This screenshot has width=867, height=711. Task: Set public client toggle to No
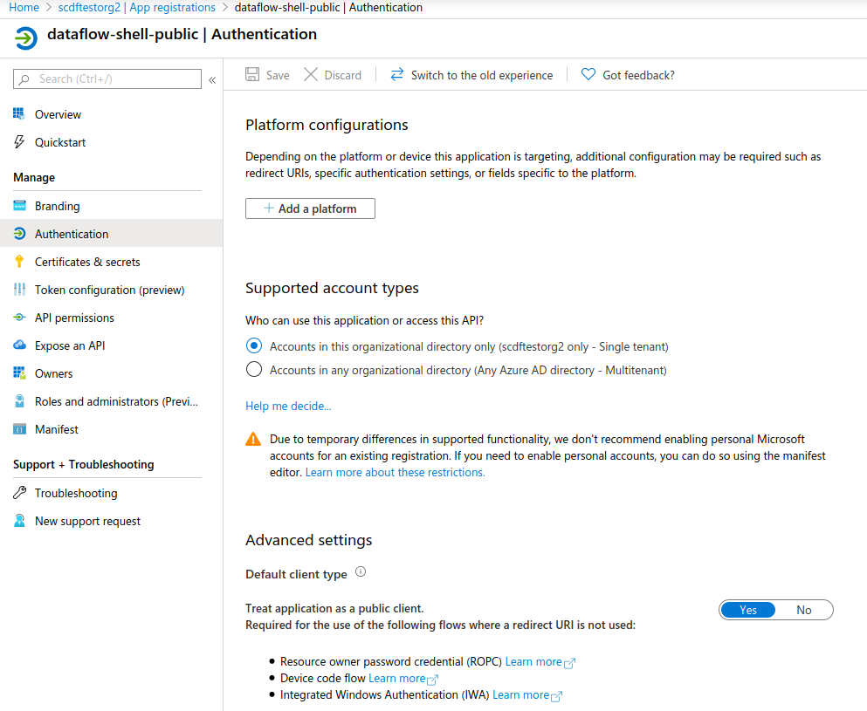coord(804,610)
